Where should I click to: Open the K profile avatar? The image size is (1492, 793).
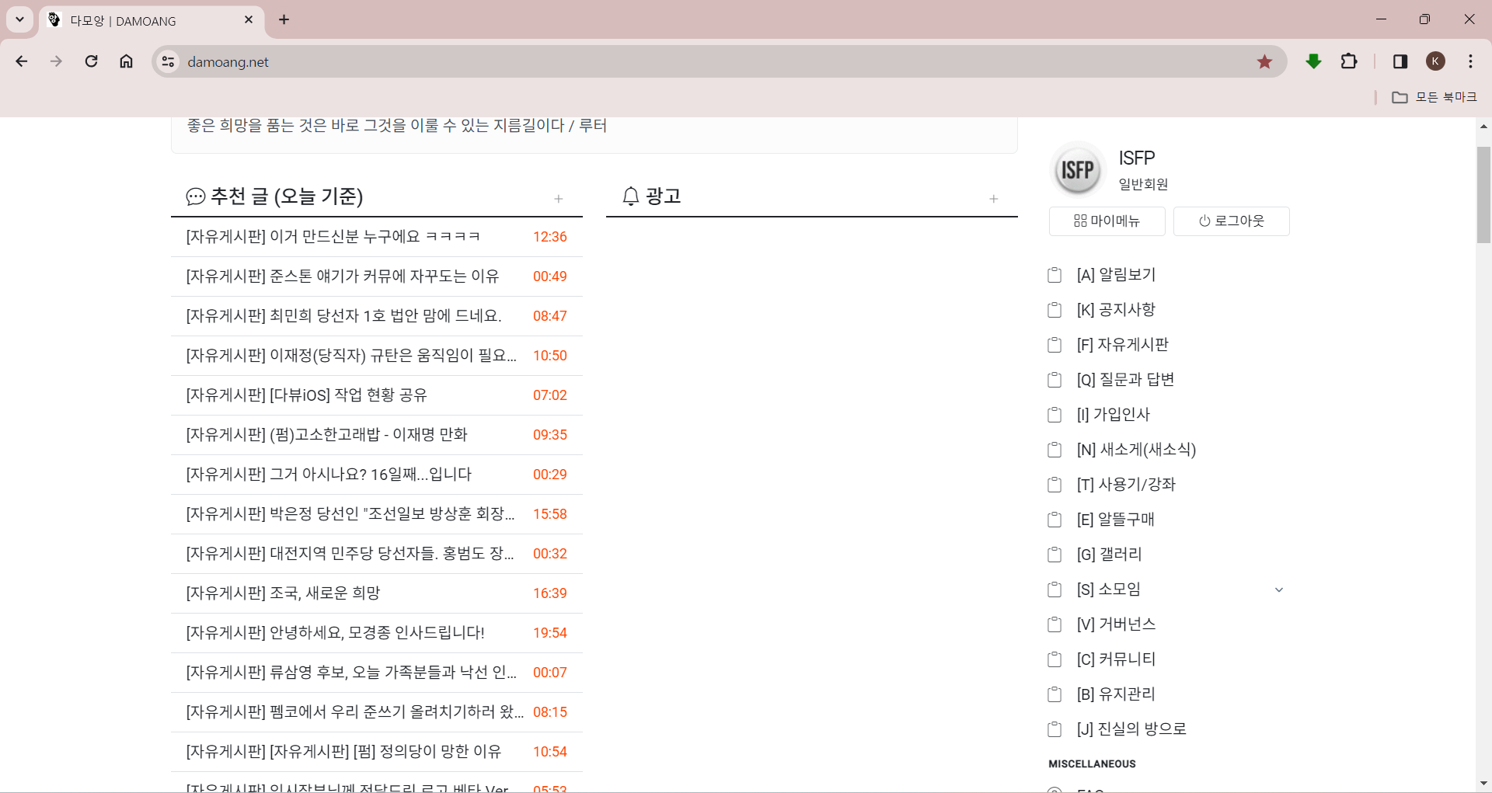(1435, 61)
